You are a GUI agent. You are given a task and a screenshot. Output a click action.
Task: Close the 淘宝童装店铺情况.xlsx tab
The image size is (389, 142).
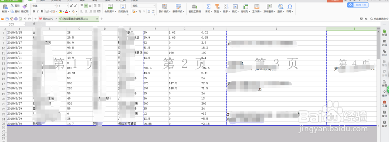click(97, 19)
